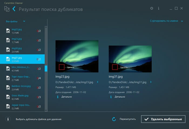The height and width of the screenshot is (129, 189).
Task: Click the restart circular arrow icon
Action: (114, 119)
